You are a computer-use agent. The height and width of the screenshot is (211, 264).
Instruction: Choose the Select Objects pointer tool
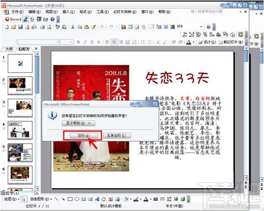coord(24,199)
